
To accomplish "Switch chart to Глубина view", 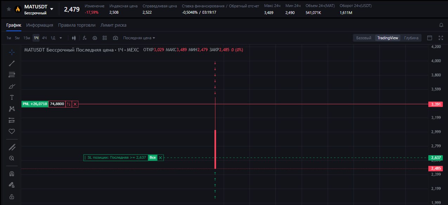I will pos(411,38).
